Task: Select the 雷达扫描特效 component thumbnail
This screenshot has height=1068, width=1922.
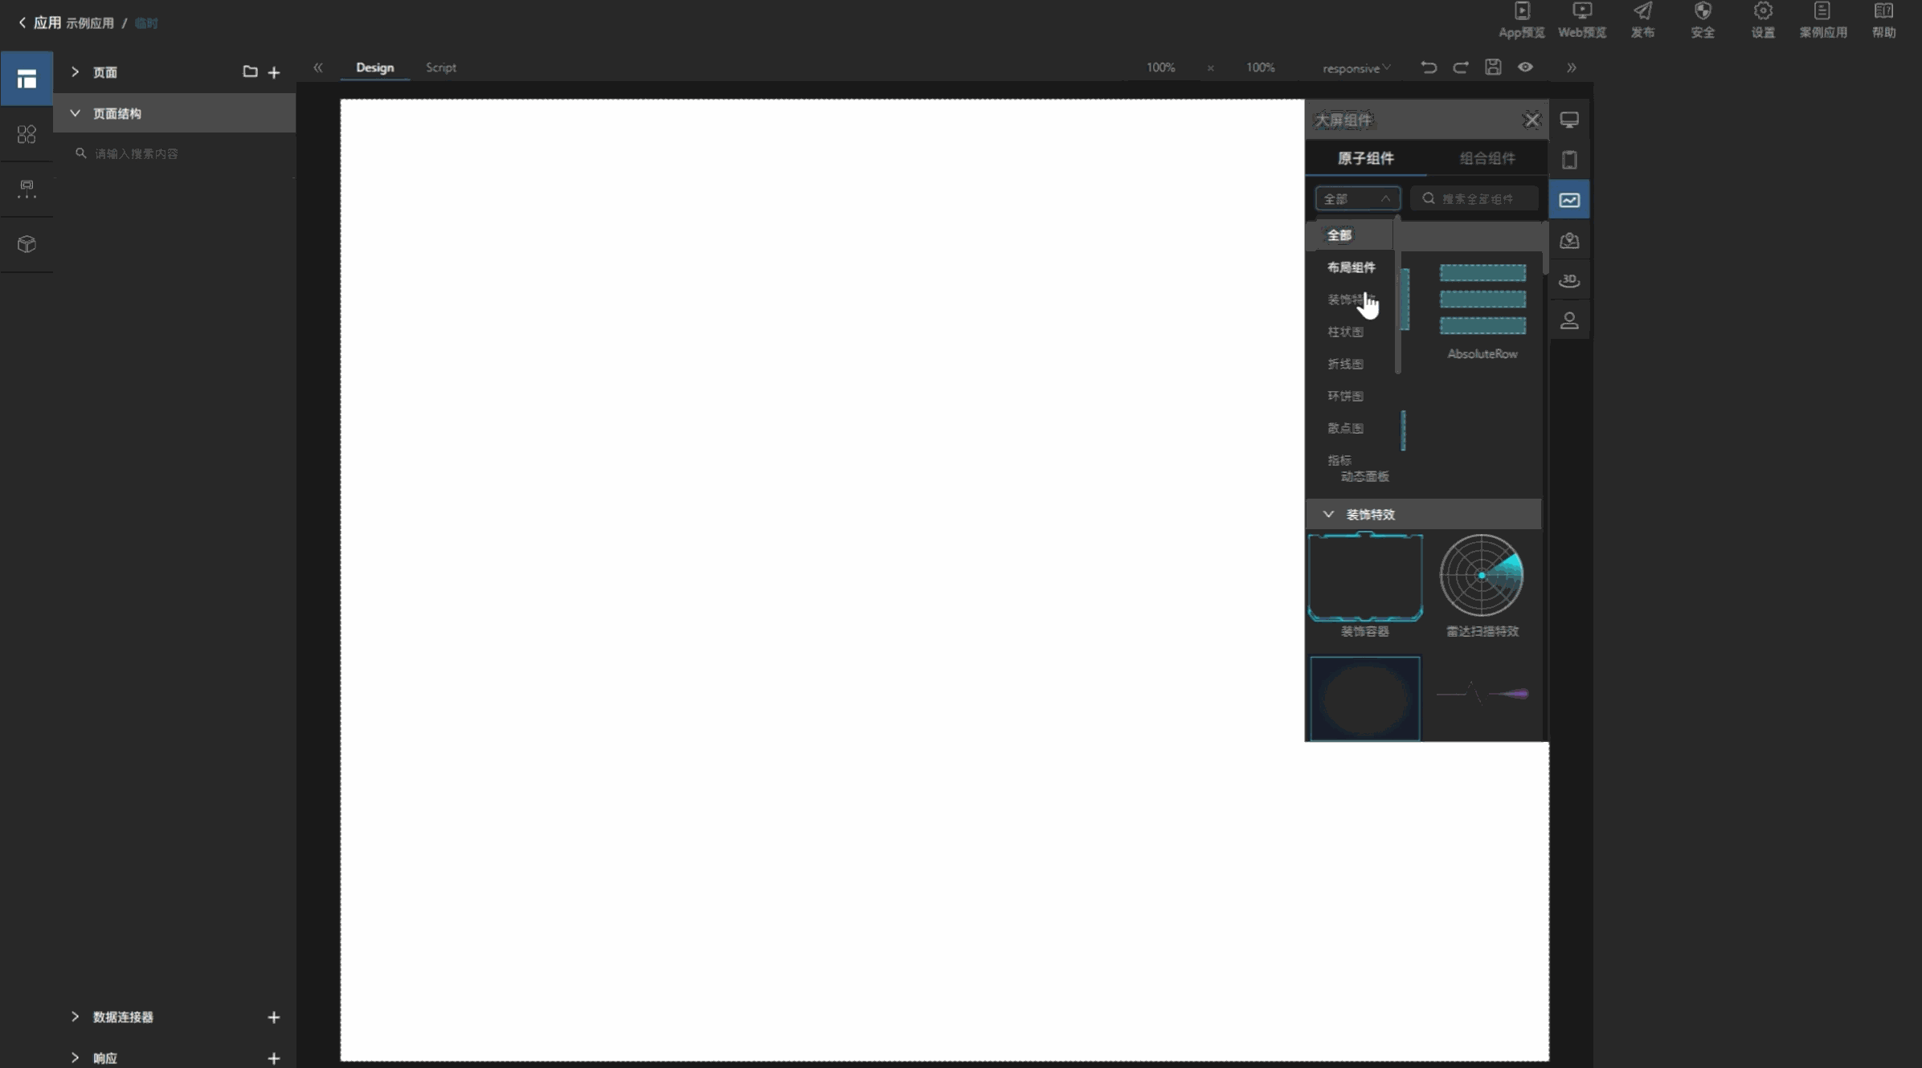Action: click(1482, 576)
